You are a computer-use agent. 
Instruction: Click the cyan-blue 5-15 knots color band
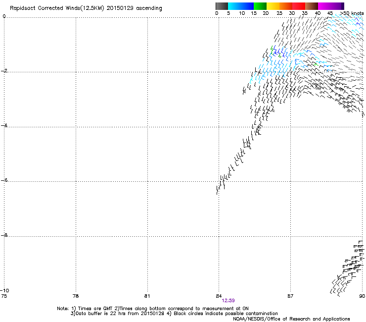coord(241,6)
